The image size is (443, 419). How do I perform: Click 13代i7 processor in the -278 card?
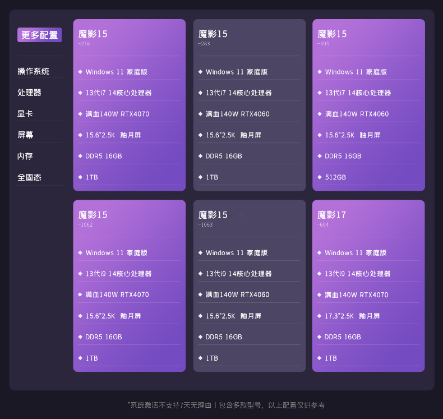[x=119, y=93]
